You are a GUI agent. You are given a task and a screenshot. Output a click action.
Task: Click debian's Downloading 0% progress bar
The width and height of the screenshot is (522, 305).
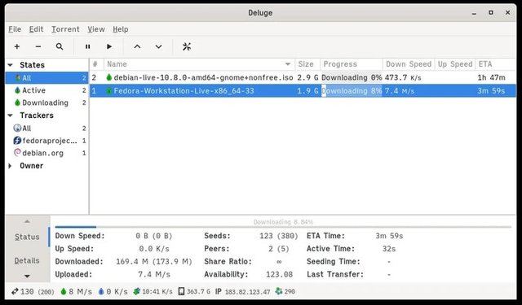[x=352, y=77]
